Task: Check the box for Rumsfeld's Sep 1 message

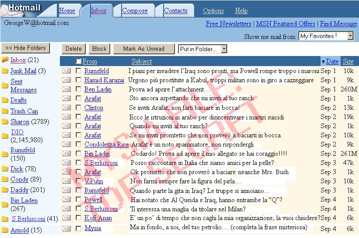Action: click(78, 70)
